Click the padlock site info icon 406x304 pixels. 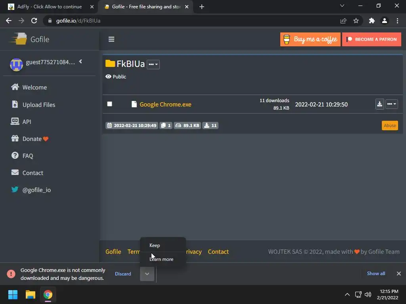pyautogui.click(x=50, y=21)
